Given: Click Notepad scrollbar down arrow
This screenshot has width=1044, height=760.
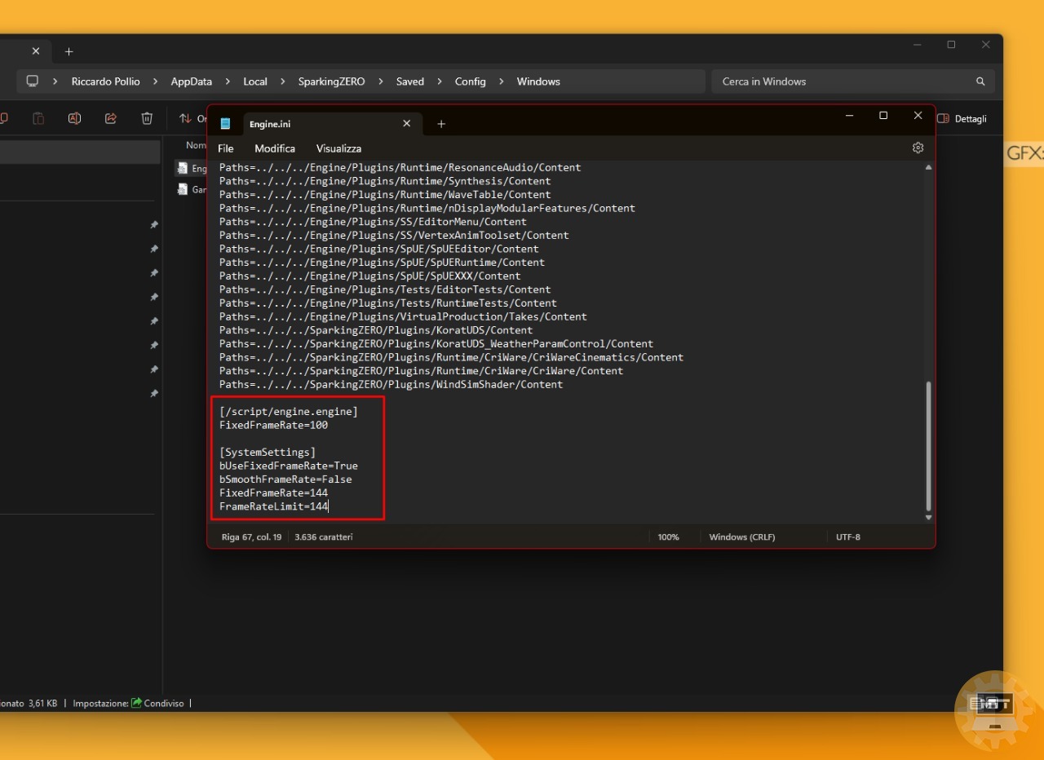Looking at the screenshot, I should [x=928, y=517].
